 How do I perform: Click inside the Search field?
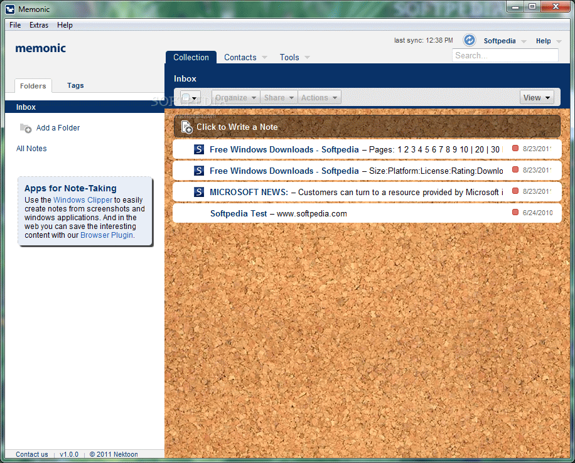click(505, 55)
